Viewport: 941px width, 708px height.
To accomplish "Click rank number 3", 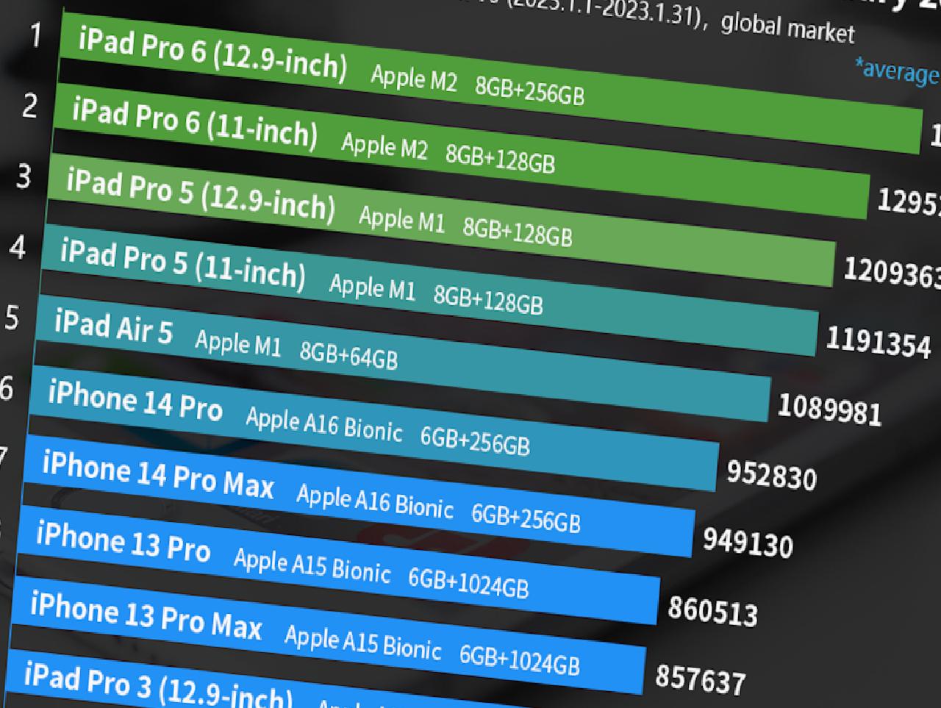I will coord(24,176).
